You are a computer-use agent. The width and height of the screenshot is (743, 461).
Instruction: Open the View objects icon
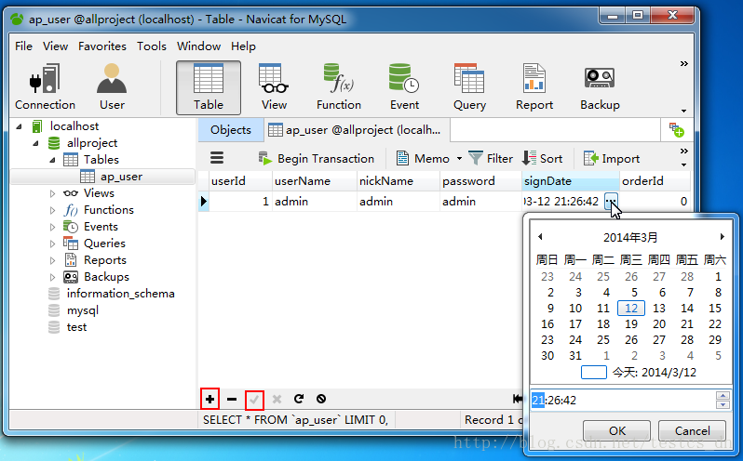274,87
